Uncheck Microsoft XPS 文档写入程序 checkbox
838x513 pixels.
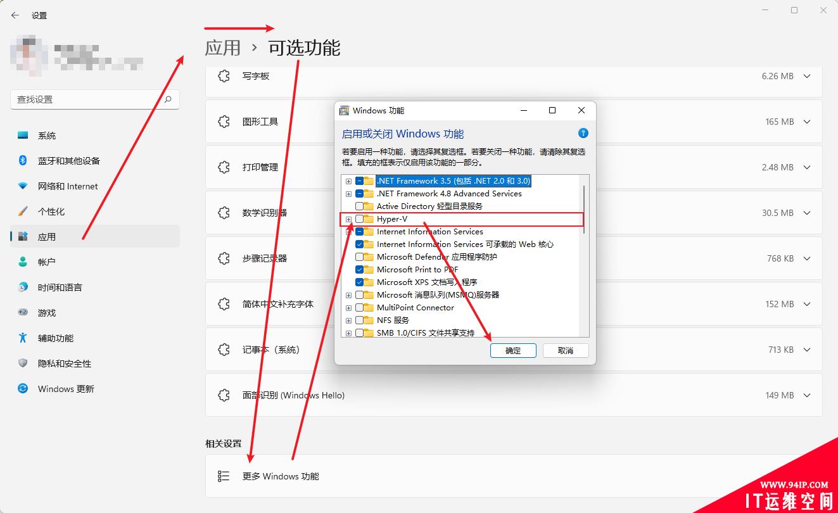point(360,282)
